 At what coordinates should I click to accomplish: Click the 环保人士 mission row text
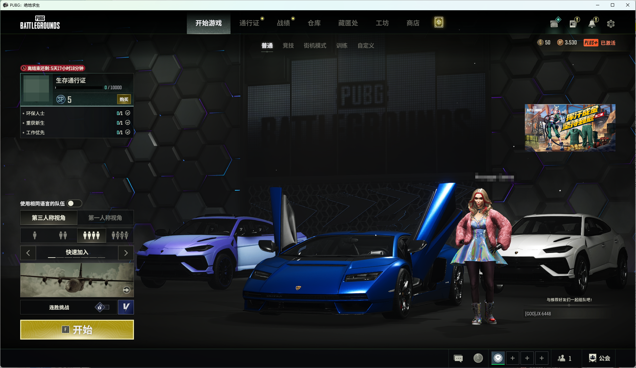[35, 113]
